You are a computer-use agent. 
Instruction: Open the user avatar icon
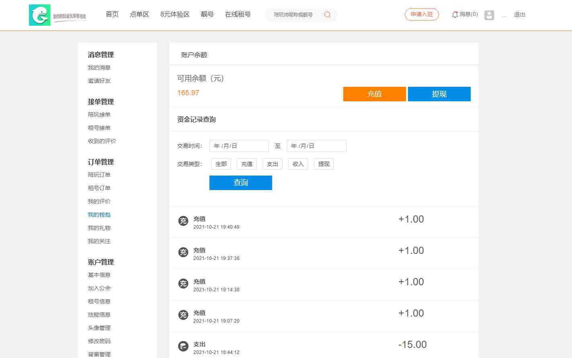[x=489, y=15]
